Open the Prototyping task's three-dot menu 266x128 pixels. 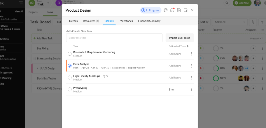point(191,90)
